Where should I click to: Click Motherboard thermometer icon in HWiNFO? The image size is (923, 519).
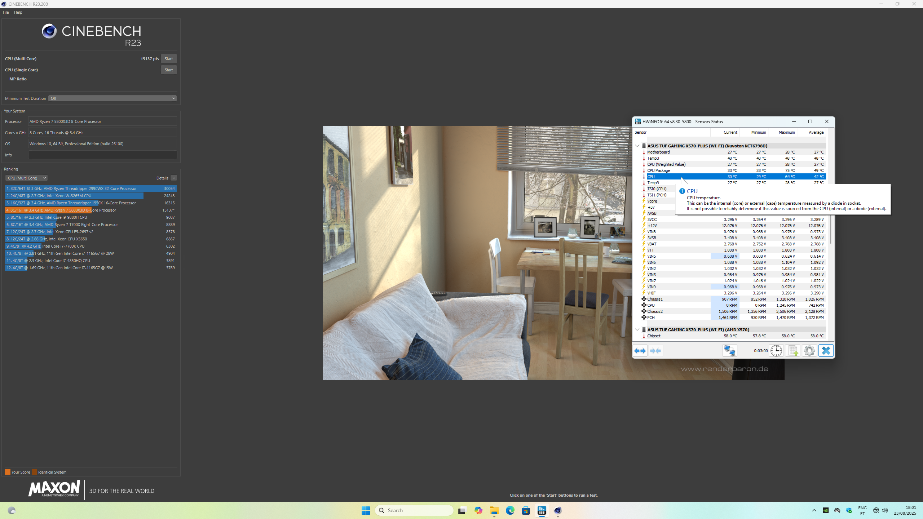pos(644,152)
